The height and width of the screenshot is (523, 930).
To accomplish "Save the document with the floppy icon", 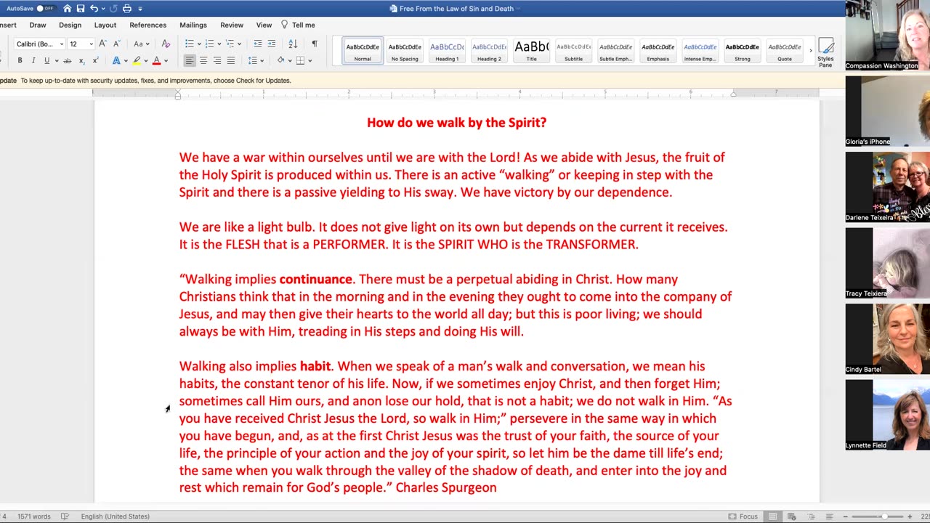I will tap(81, 9).
